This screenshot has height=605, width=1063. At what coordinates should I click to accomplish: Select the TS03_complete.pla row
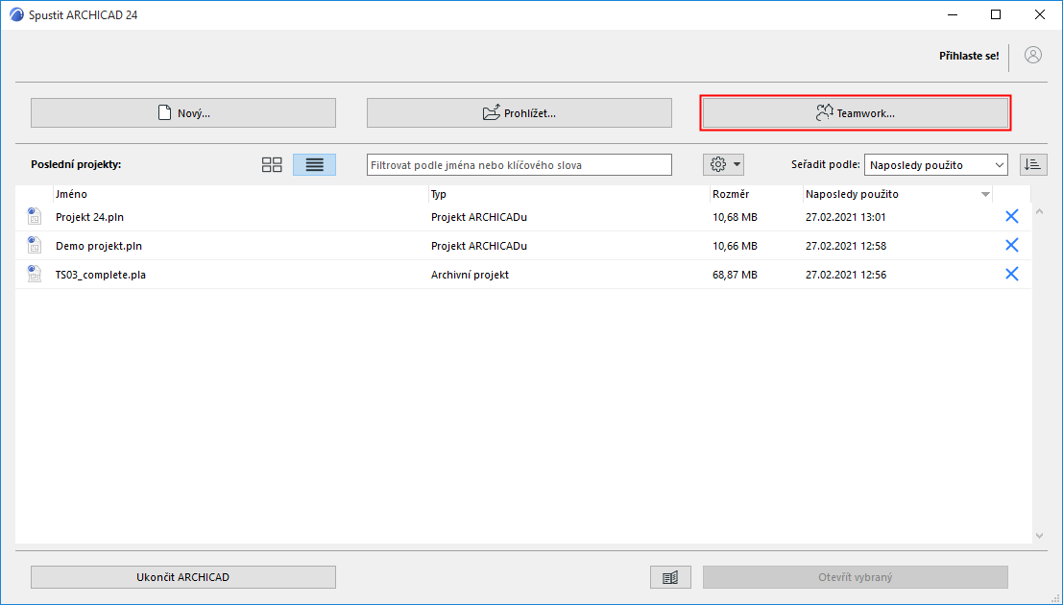pos(523,275)
